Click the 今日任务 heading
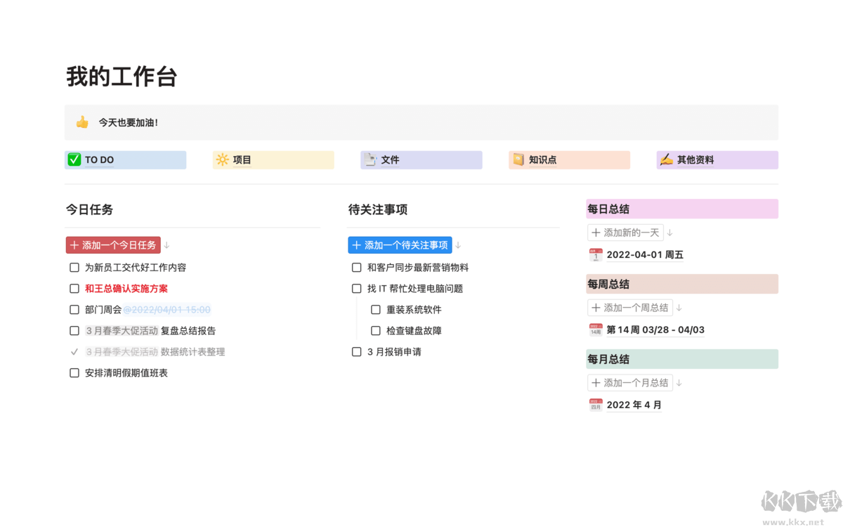The image size is (843, 527). click(x=90, y=209)
